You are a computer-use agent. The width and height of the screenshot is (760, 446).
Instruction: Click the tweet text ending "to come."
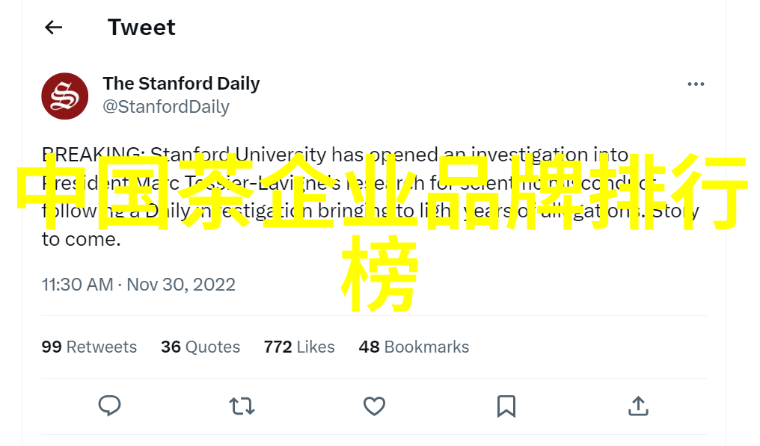[80, 240]
